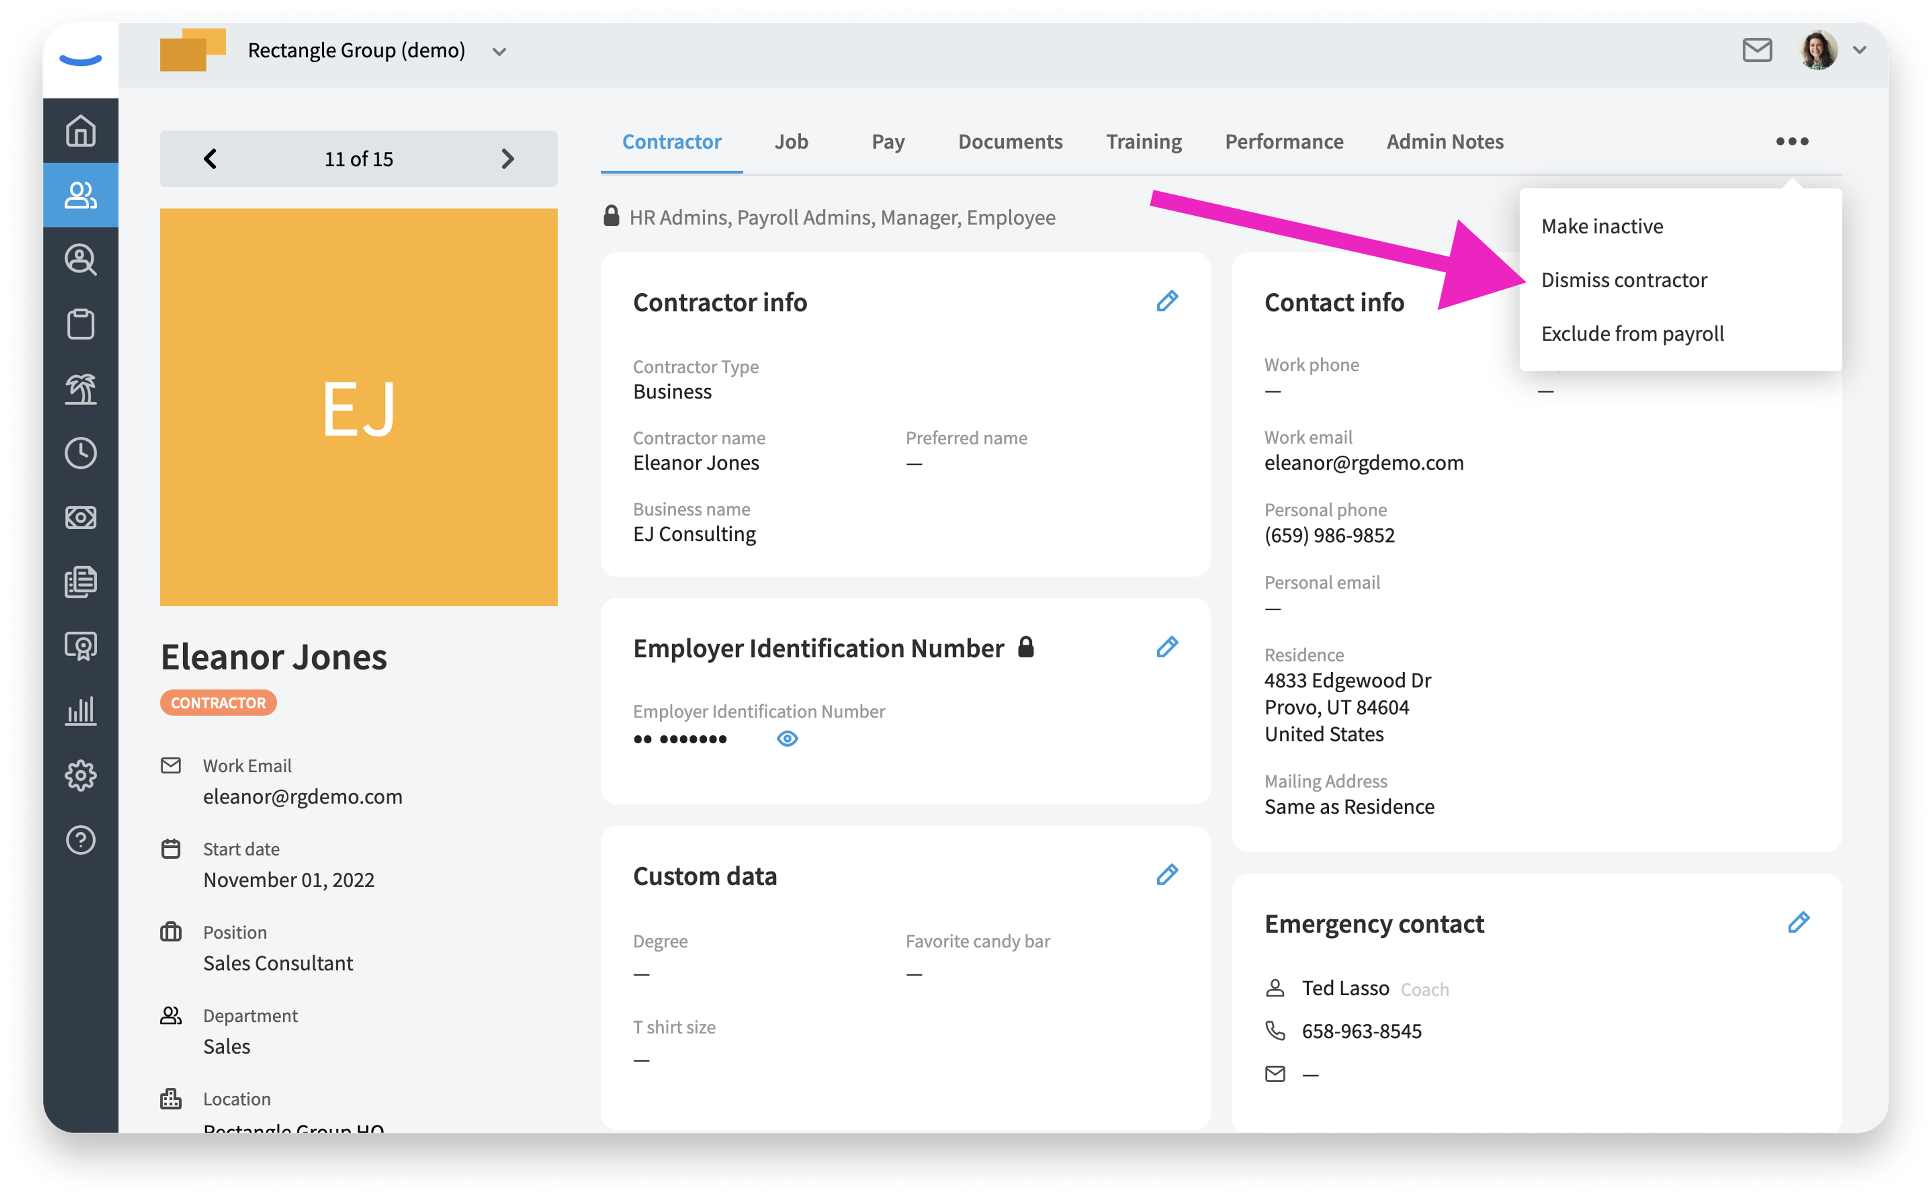Click the Sales department value
The image size is (1932, 1197).
pos(226,1047)
